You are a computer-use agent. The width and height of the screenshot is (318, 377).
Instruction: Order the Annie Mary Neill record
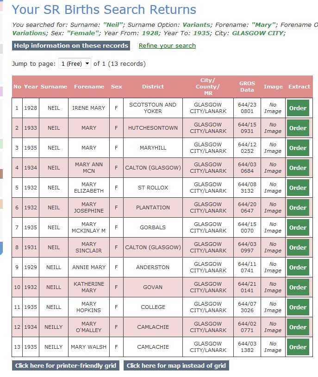click(x=298, y=267)
